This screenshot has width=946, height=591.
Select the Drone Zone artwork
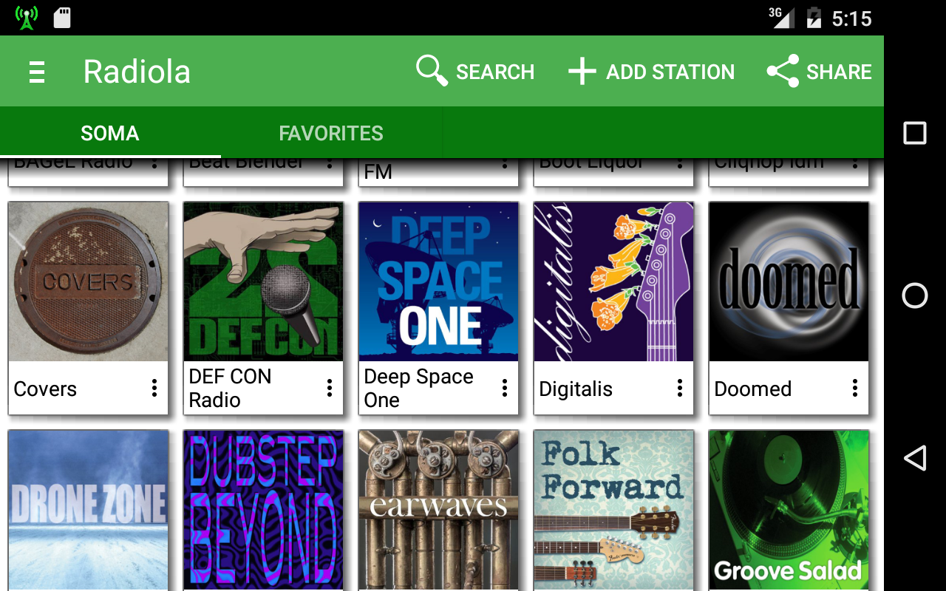[88, 510]
